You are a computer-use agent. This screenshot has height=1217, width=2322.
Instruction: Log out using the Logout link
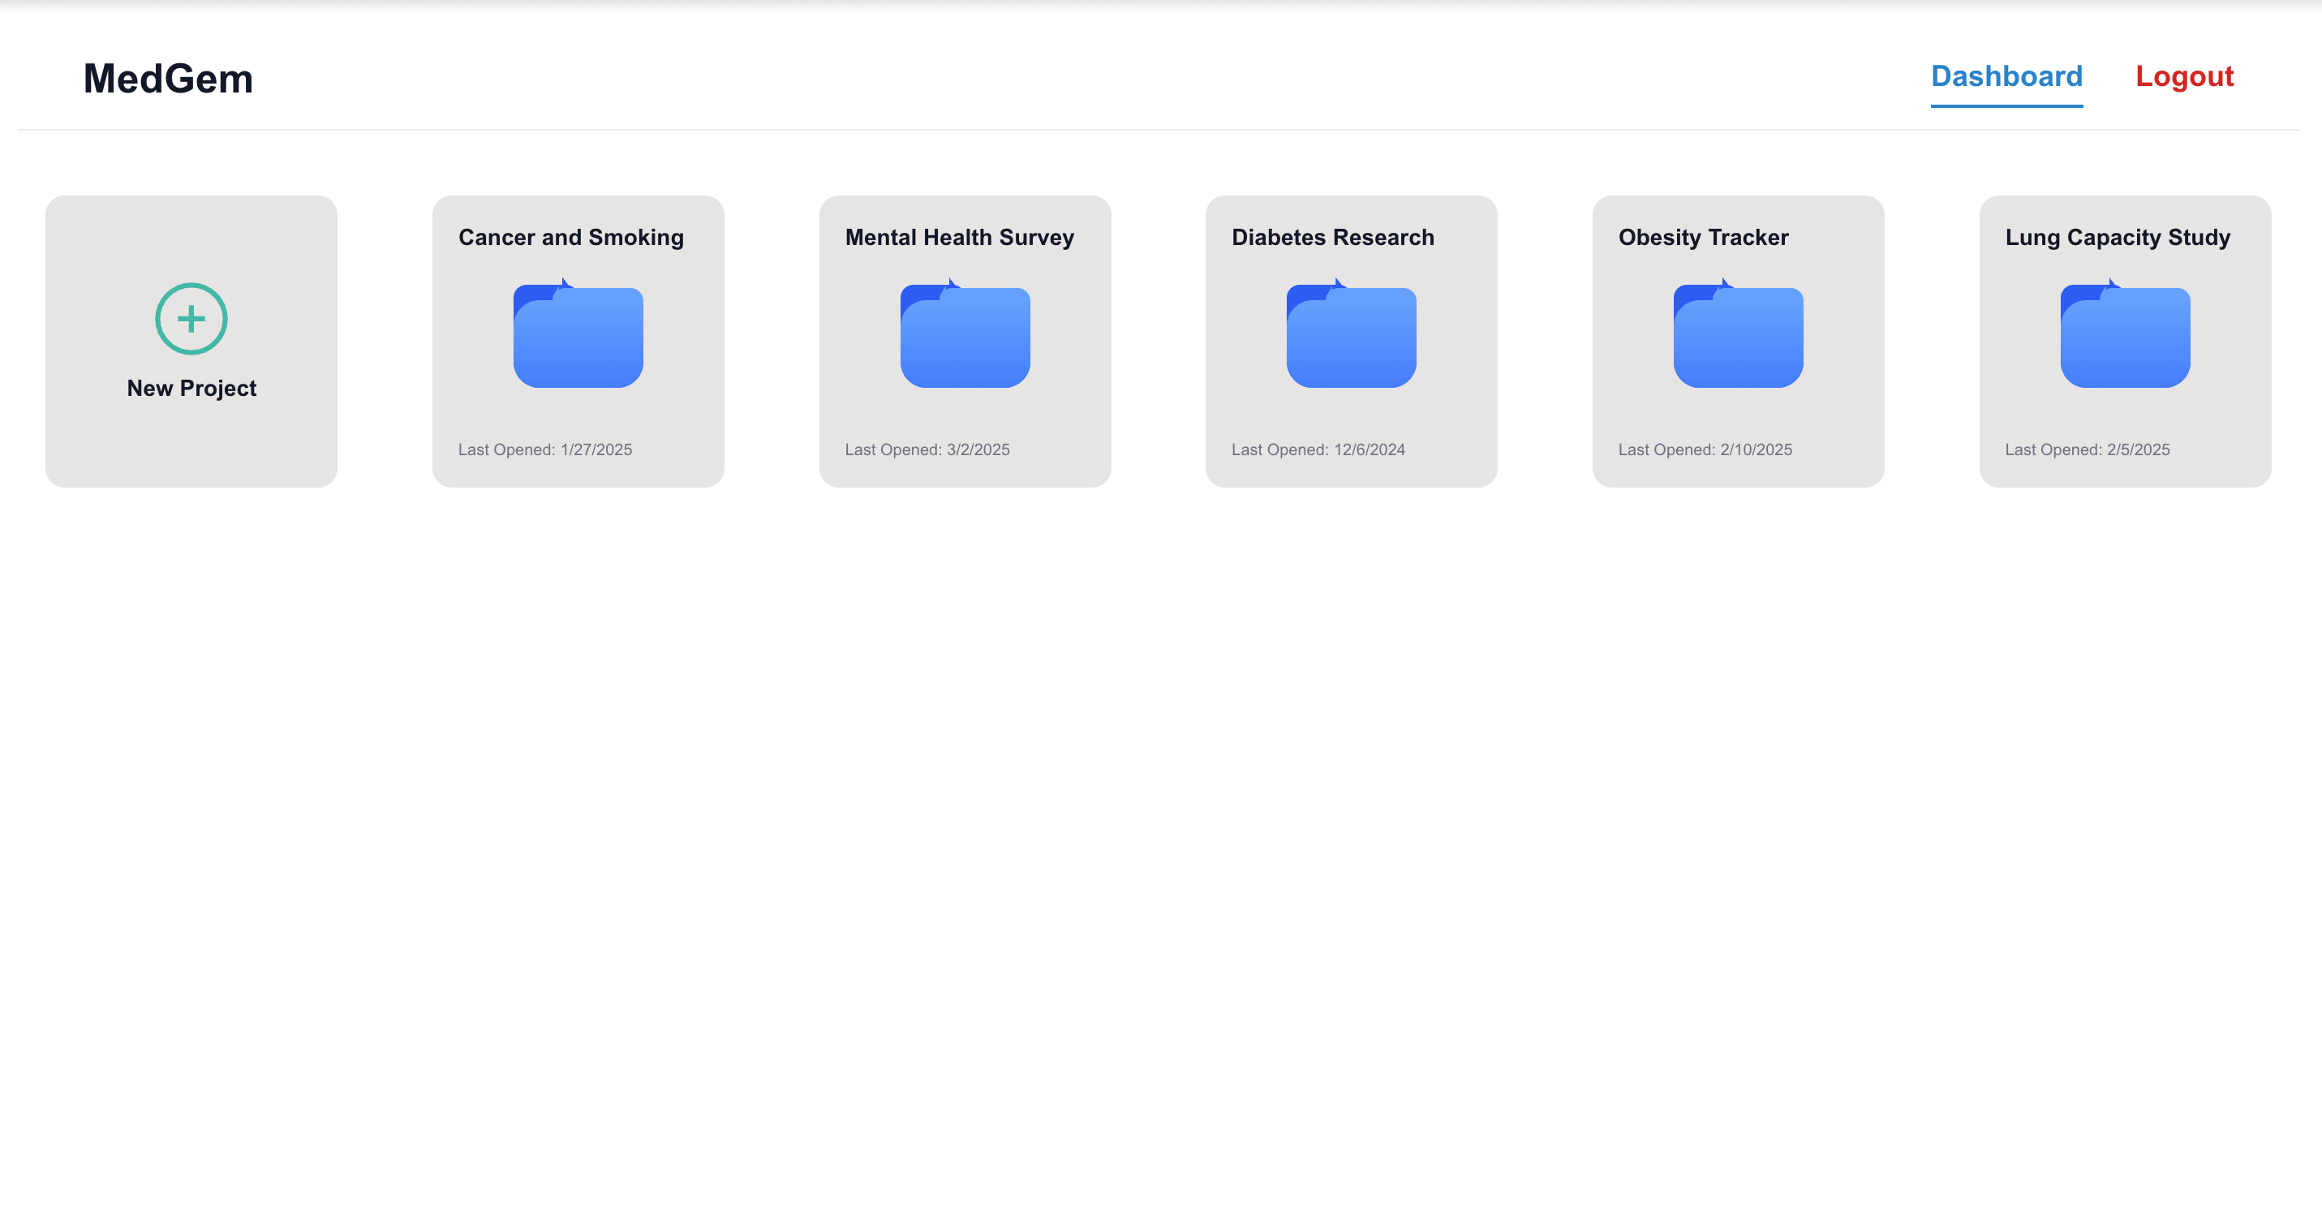click(2184, 76)
